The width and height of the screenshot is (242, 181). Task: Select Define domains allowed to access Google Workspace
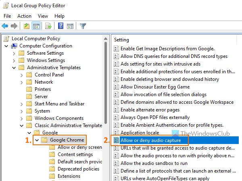coord(177,102)
